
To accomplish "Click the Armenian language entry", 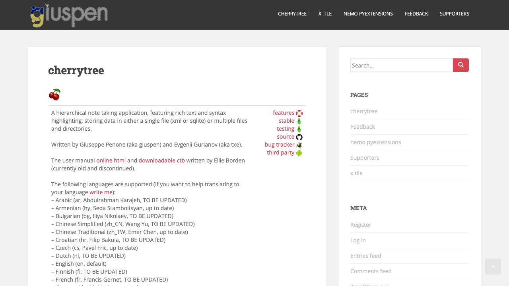I will [113, 208].
